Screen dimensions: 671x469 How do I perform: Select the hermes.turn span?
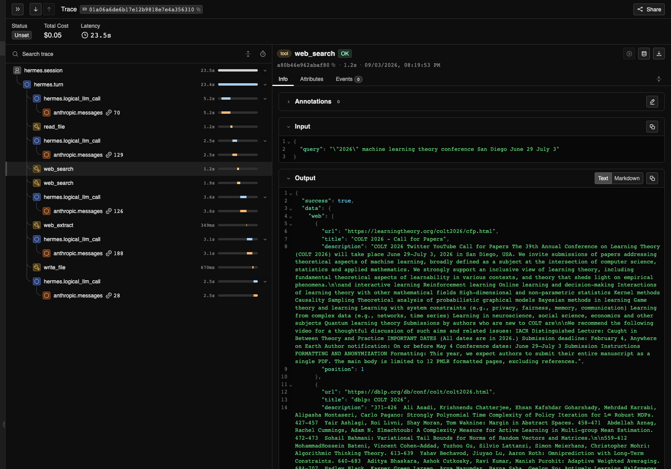(x=49, y=84)
